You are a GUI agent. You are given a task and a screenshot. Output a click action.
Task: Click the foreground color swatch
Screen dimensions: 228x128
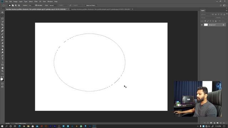[1, 79]
